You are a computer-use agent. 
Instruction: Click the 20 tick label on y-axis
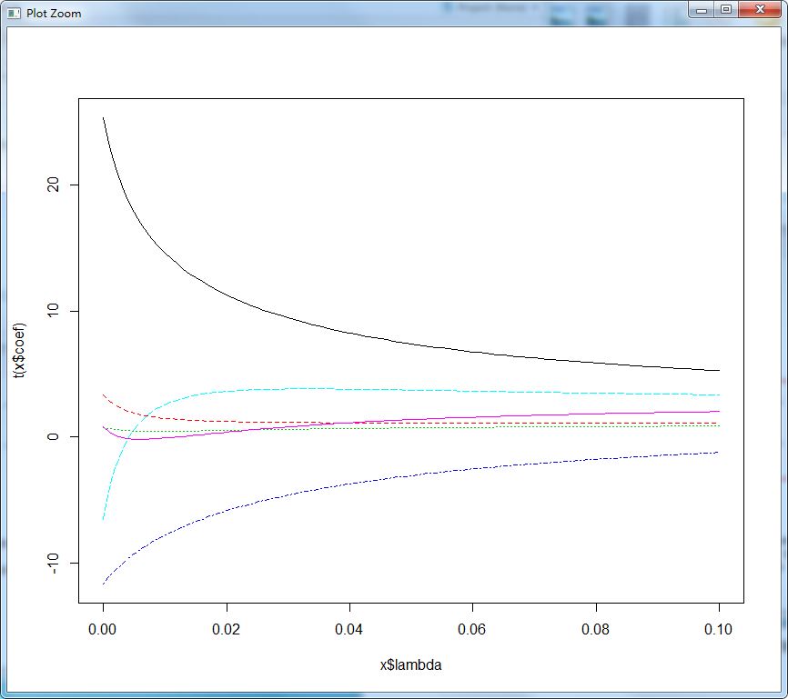click(x=53, y=185)
